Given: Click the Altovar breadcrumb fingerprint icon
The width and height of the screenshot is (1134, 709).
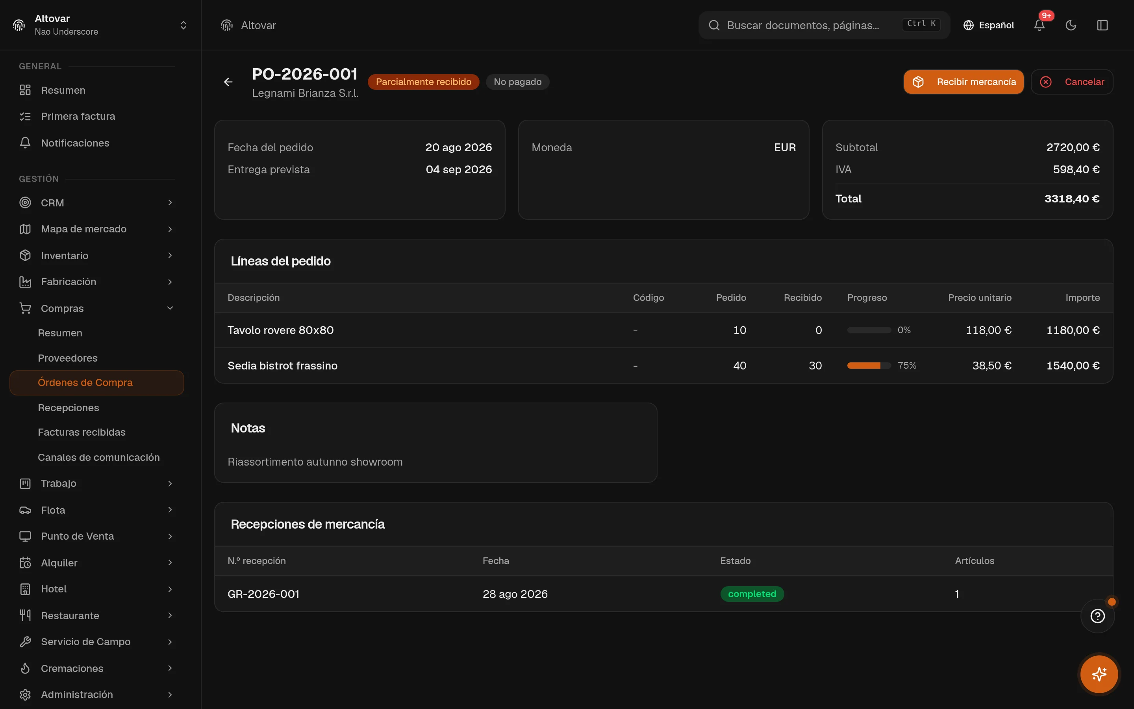Looking at the screenshot, I should point(227,25).
